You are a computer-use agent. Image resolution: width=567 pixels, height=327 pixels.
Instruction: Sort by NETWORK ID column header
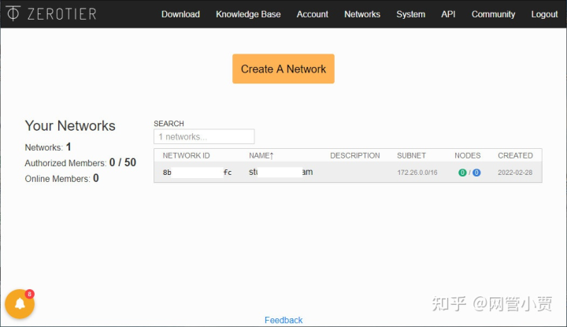[186, 155]
